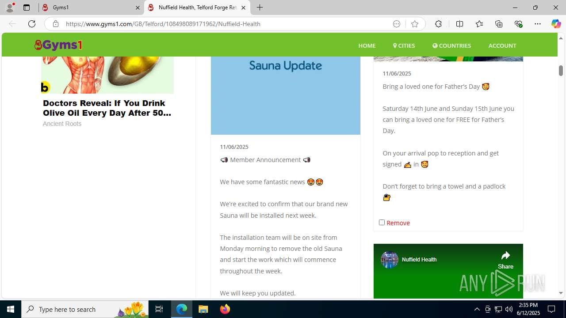Click the Edge taskbar icon
The width and height of the screenshot is (566, 318).
[182, 309]
